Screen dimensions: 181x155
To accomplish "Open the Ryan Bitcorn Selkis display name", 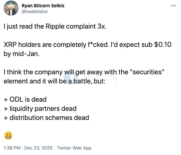I will (x=43, y=5).
